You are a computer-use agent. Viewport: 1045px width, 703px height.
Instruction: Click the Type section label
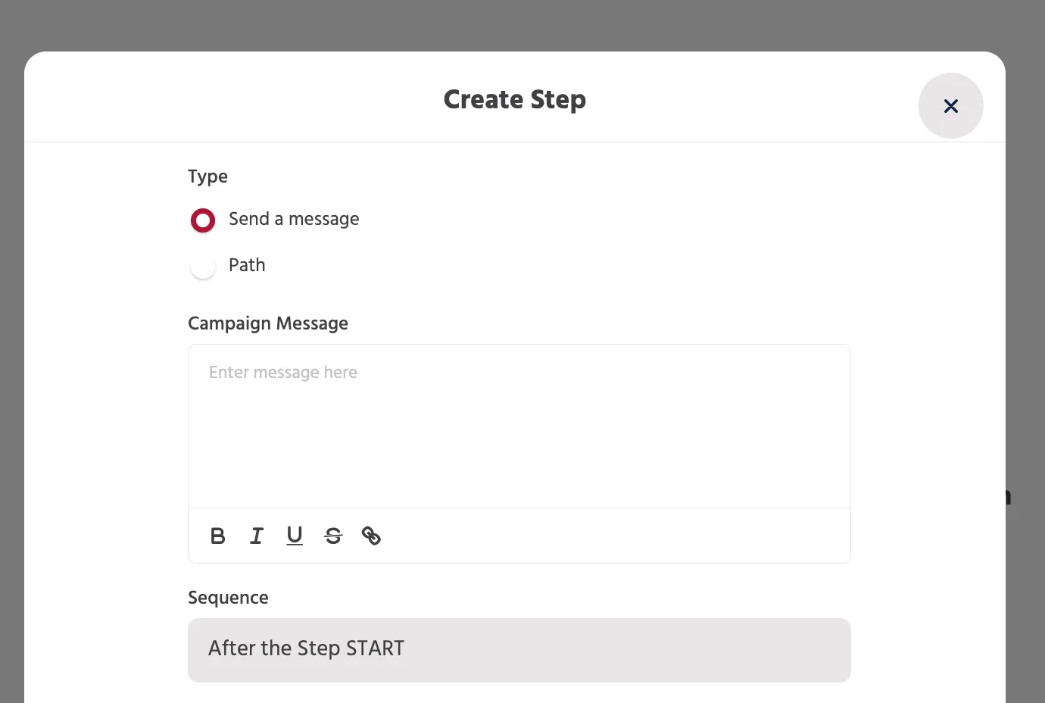(207, 177)
